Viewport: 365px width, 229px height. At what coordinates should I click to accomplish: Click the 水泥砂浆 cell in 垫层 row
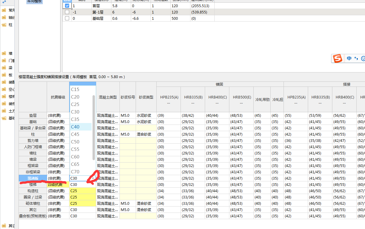coord(146,115)
